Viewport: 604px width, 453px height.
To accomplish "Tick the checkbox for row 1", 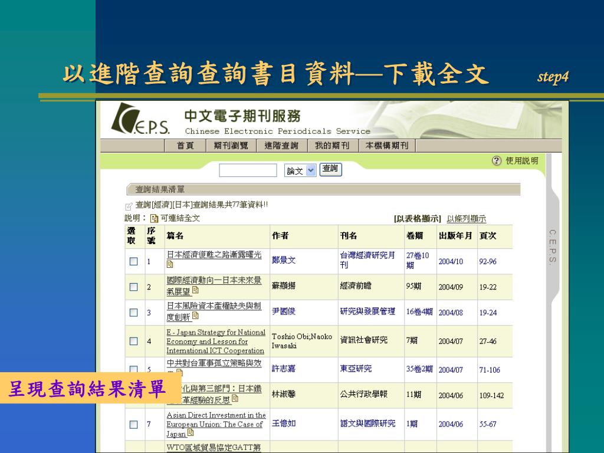I will pyautogui.click(x=134, y=261).
